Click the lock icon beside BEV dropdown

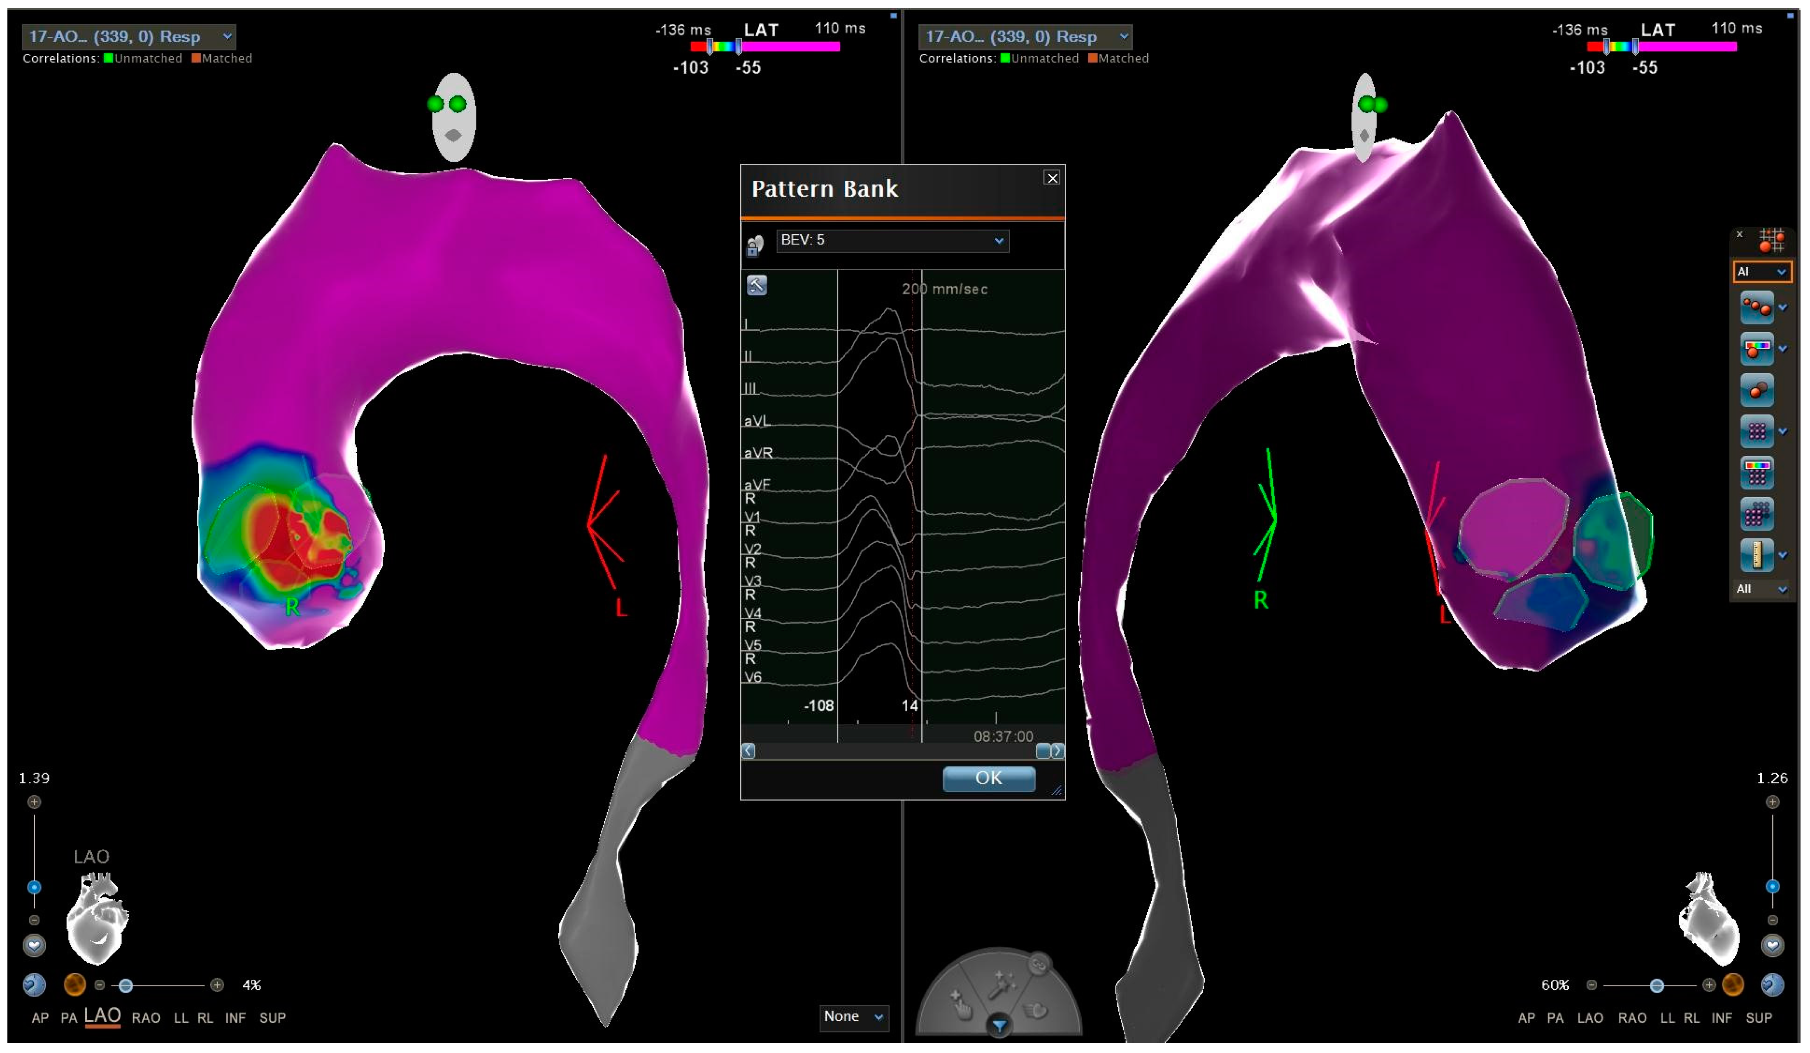click(x=754, y=246)
